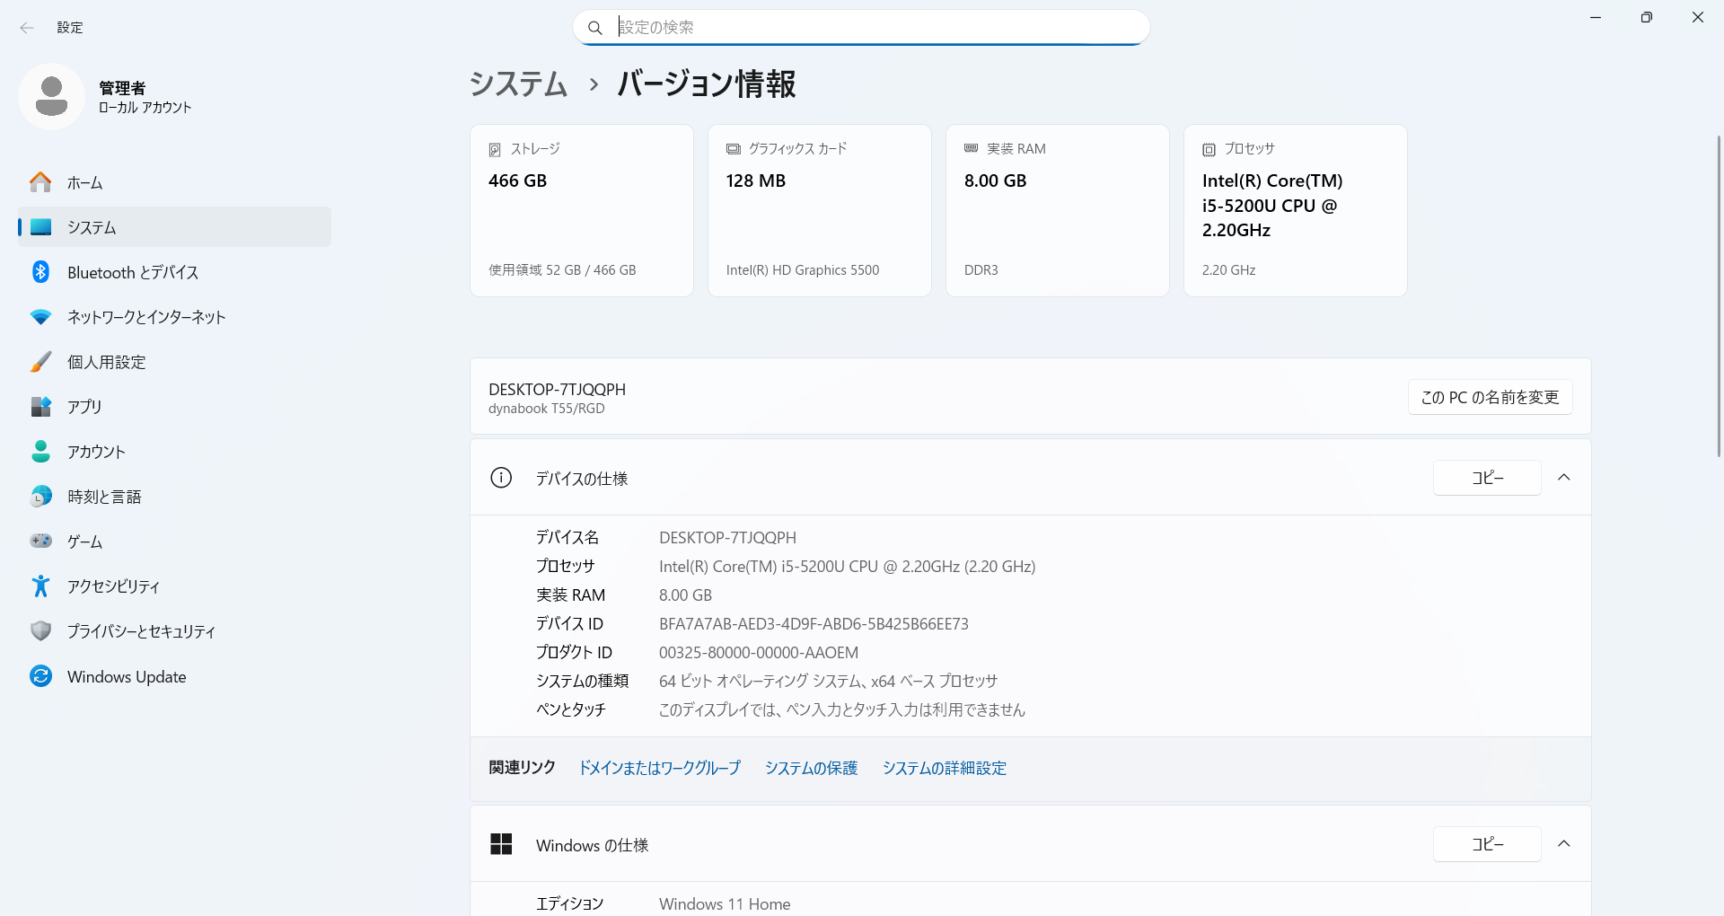
Task: Click the back arrow in title bar
Action: tap(27, 28)
